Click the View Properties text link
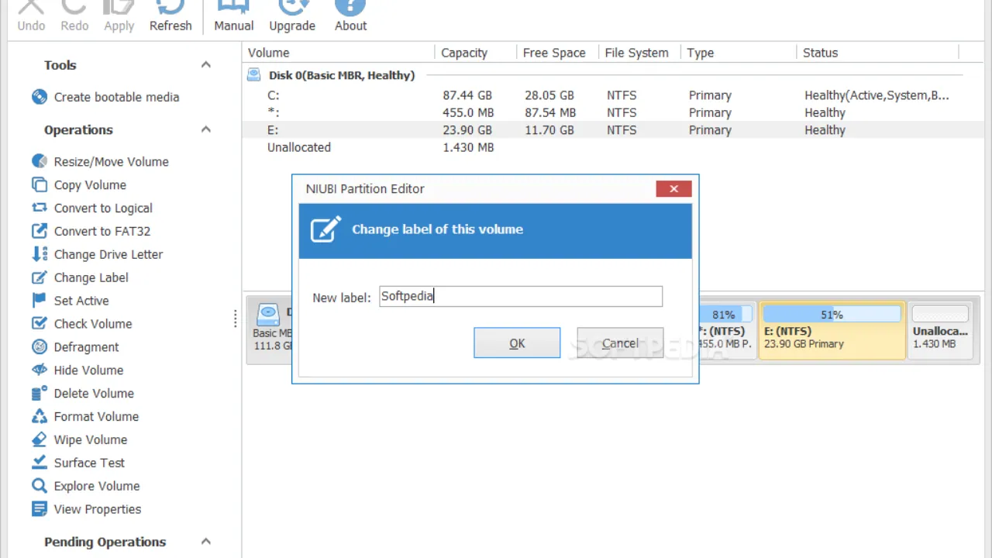The width and height of the screenshot is (992, 558). tap(98, 509)
